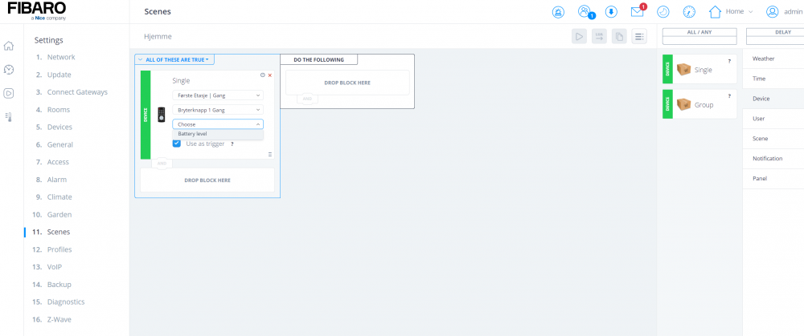
Task: Click the copy scene icon
Action: (619, 36)
